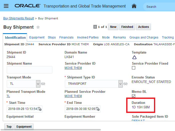The width and height of the screenshot is (175, 131).
Task: Toggle Service Provider Fixed checkbox
Action: pos(133,68)
